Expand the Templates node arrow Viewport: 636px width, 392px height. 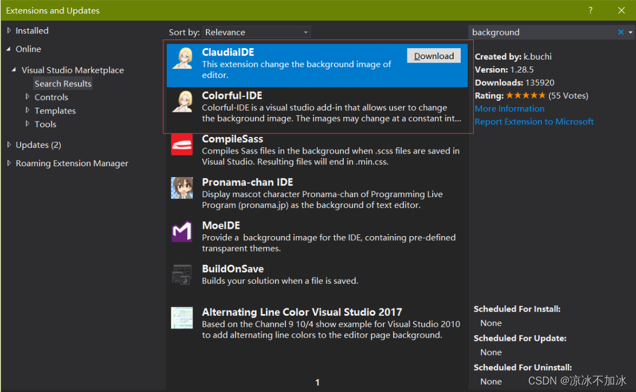click(27, 110)
